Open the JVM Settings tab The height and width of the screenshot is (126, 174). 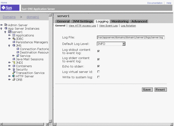(83, 21)
